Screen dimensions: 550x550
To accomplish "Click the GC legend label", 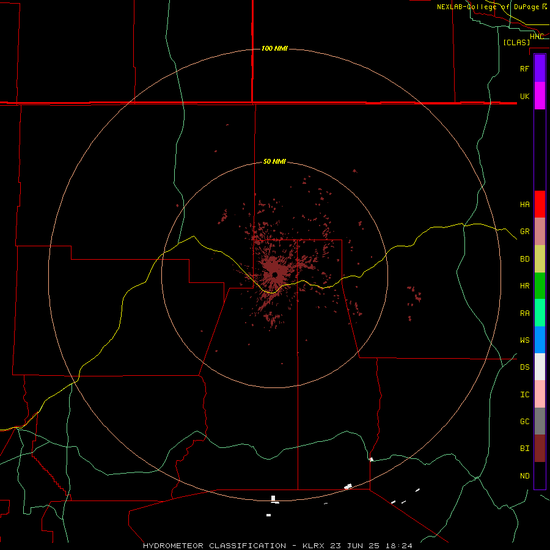I will (524, 422).
